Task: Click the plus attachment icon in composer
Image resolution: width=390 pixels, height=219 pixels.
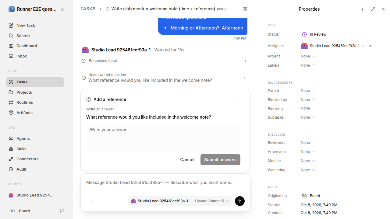Action: click(x=91, y=201)
